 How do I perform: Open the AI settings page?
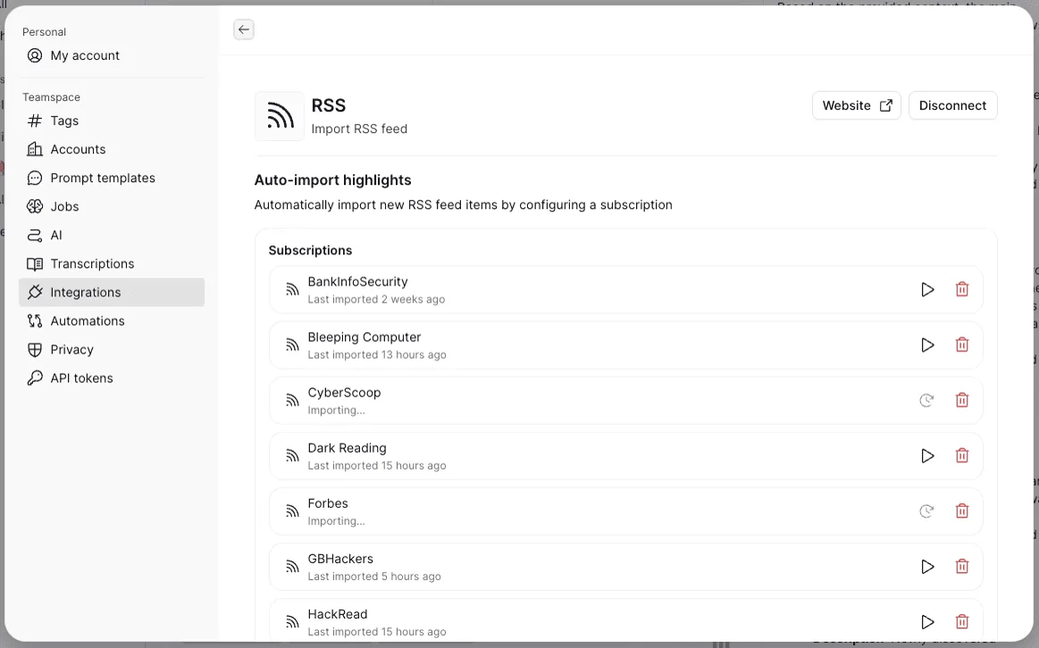coord(112,235)
